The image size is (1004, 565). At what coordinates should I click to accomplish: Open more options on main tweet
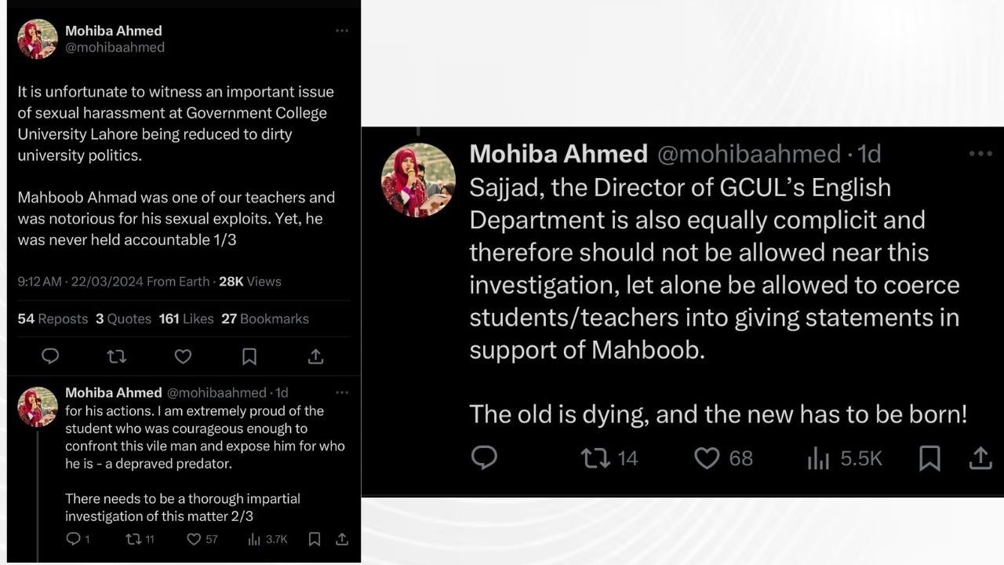coord(342,31)
